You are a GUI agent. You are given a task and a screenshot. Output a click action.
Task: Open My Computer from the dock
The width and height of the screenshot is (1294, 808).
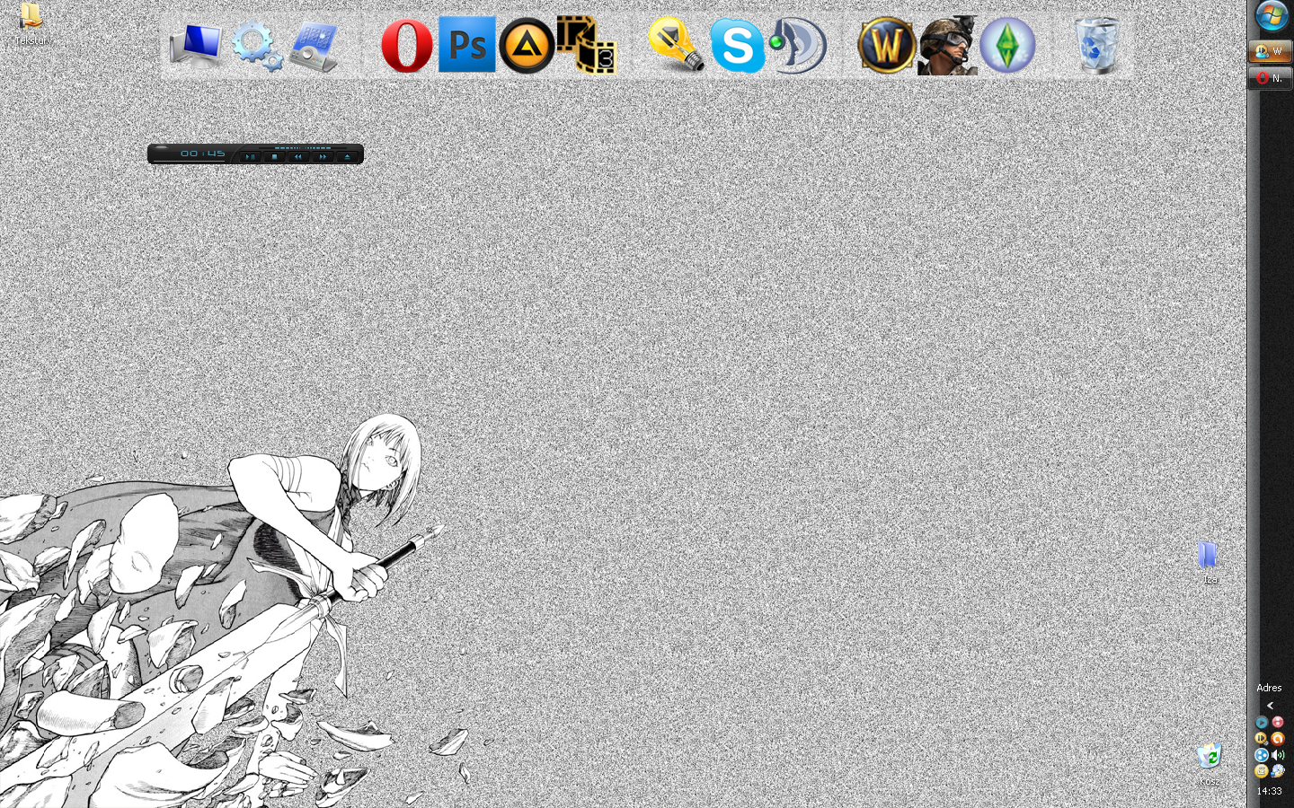pyautogui.click(x=196, y=46)
